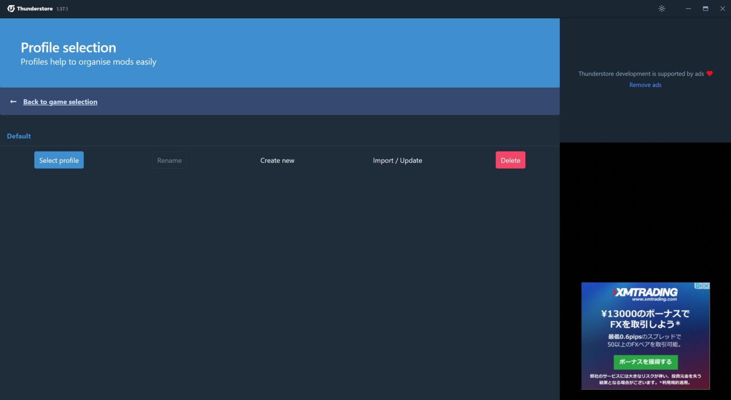Screen dimensions: 731x400
Task: Click the Thunderstore logo in the title bar
Action: [x=10, y=8]
